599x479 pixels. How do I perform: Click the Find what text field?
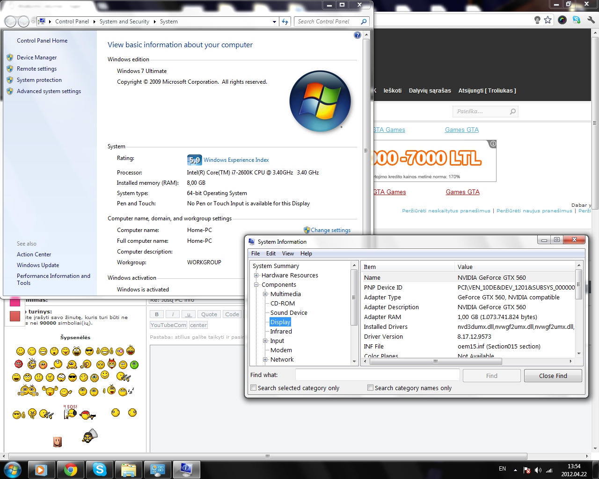[377, 375]
